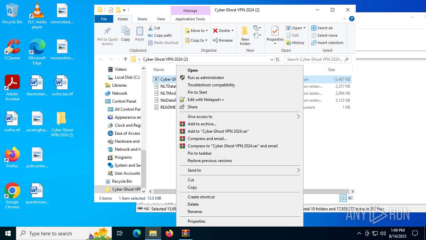Open the File tab
The image size is (426, 240).
[x=104, y=19]
